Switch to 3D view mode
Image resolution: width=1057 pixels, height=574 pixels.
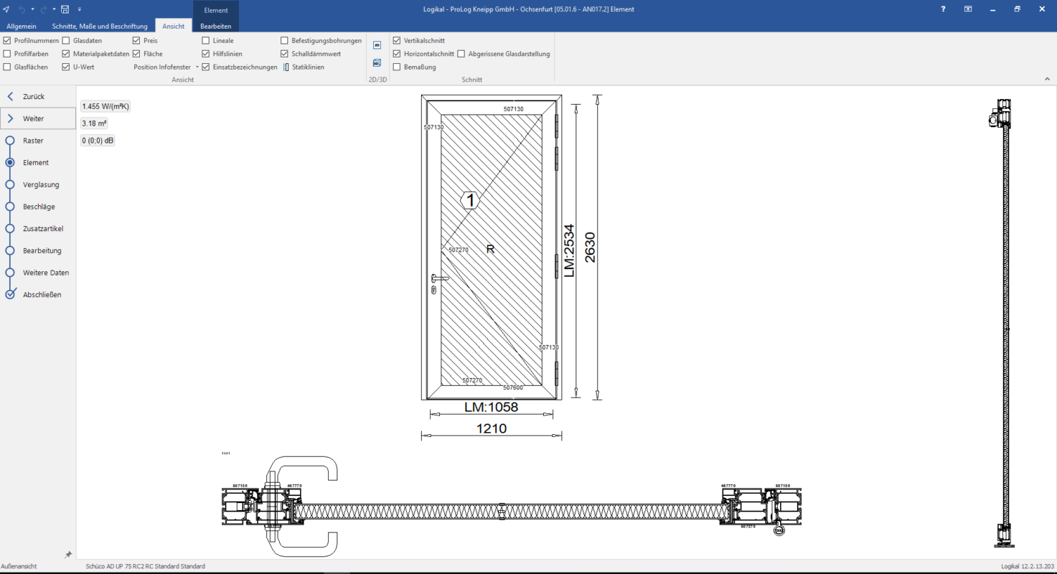377,62
